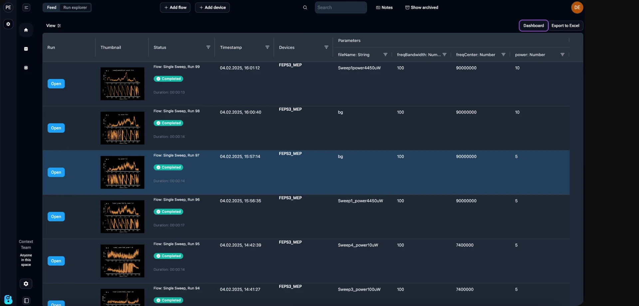Click the Thumbnail column header
Image resolution: width=639 pixels, height=306 pixels.
tap(111, 47)
